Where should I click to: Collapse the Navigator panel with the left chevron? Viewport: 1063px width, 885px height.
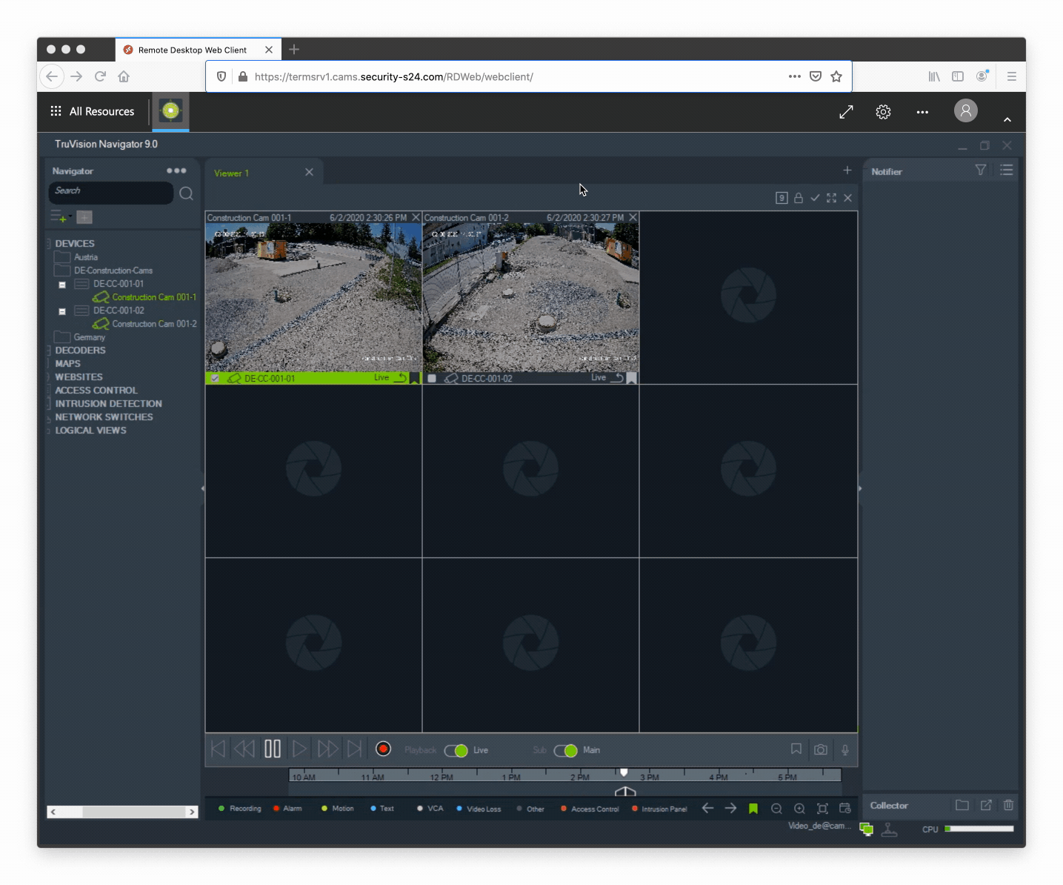coord(201,488)
